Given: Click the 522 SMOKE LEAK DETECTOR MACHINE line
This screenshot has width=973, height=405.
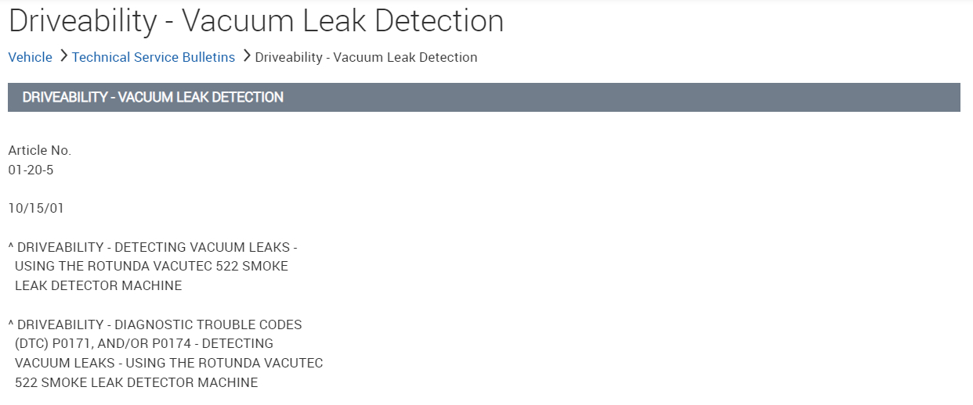Looking at the screenshot, I should pos(136,383).
